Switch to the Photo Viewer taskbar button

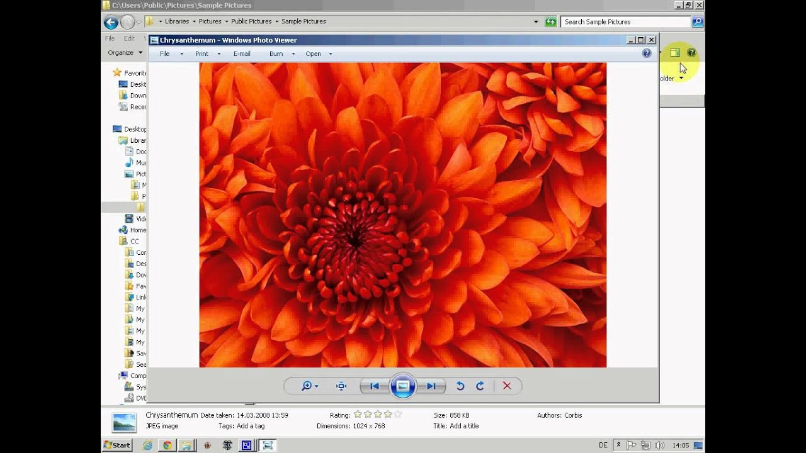point(268,445)
